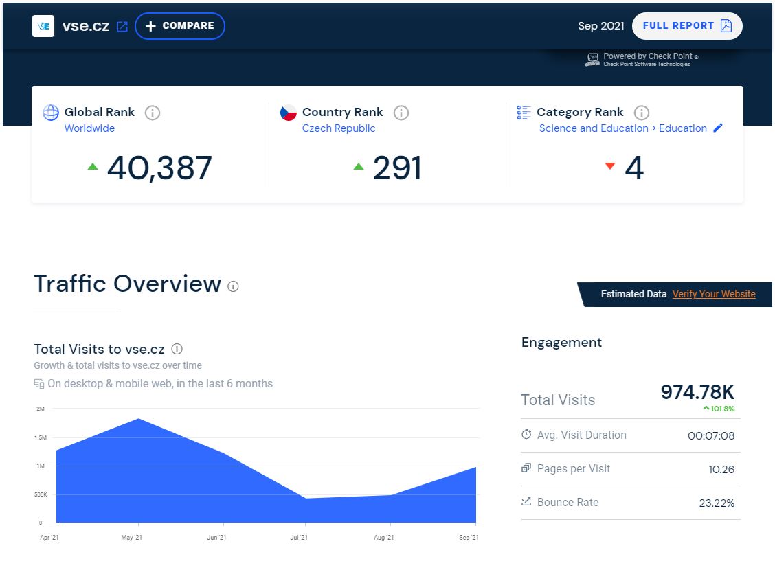
Task: Open the Worldwide rank link
Action: [x=89, y=128]
